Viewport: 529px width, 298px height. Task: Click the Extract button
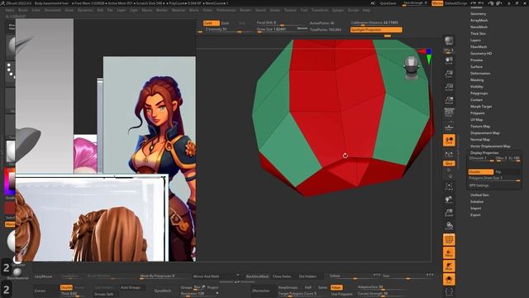[40, 291]
